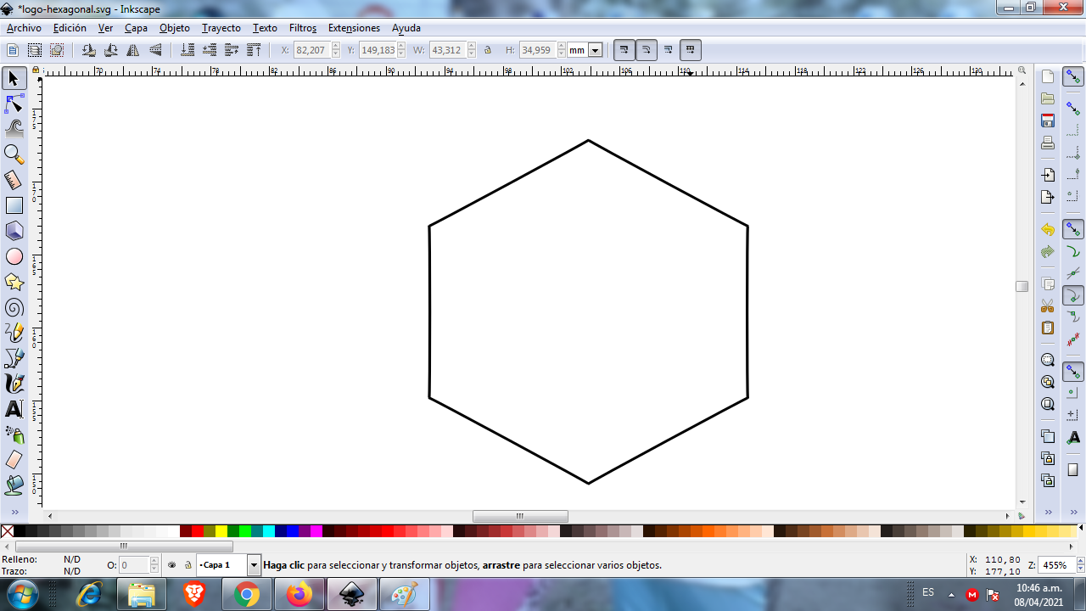Click the Windows Start button
The width and height of the screenshot is (1086, 611).
click(x=21, y=594)
